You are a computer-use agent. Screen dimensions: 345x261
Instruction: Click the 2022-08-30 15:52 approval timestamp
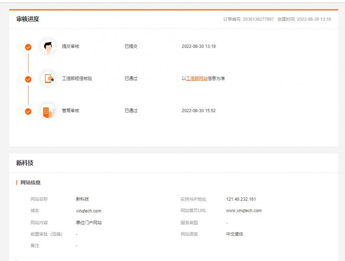pos(198,111)
